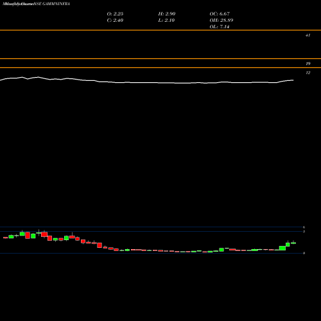321x321 pixels.
Task: Click the right end of white average line
Action: click(x=293, y=80)
